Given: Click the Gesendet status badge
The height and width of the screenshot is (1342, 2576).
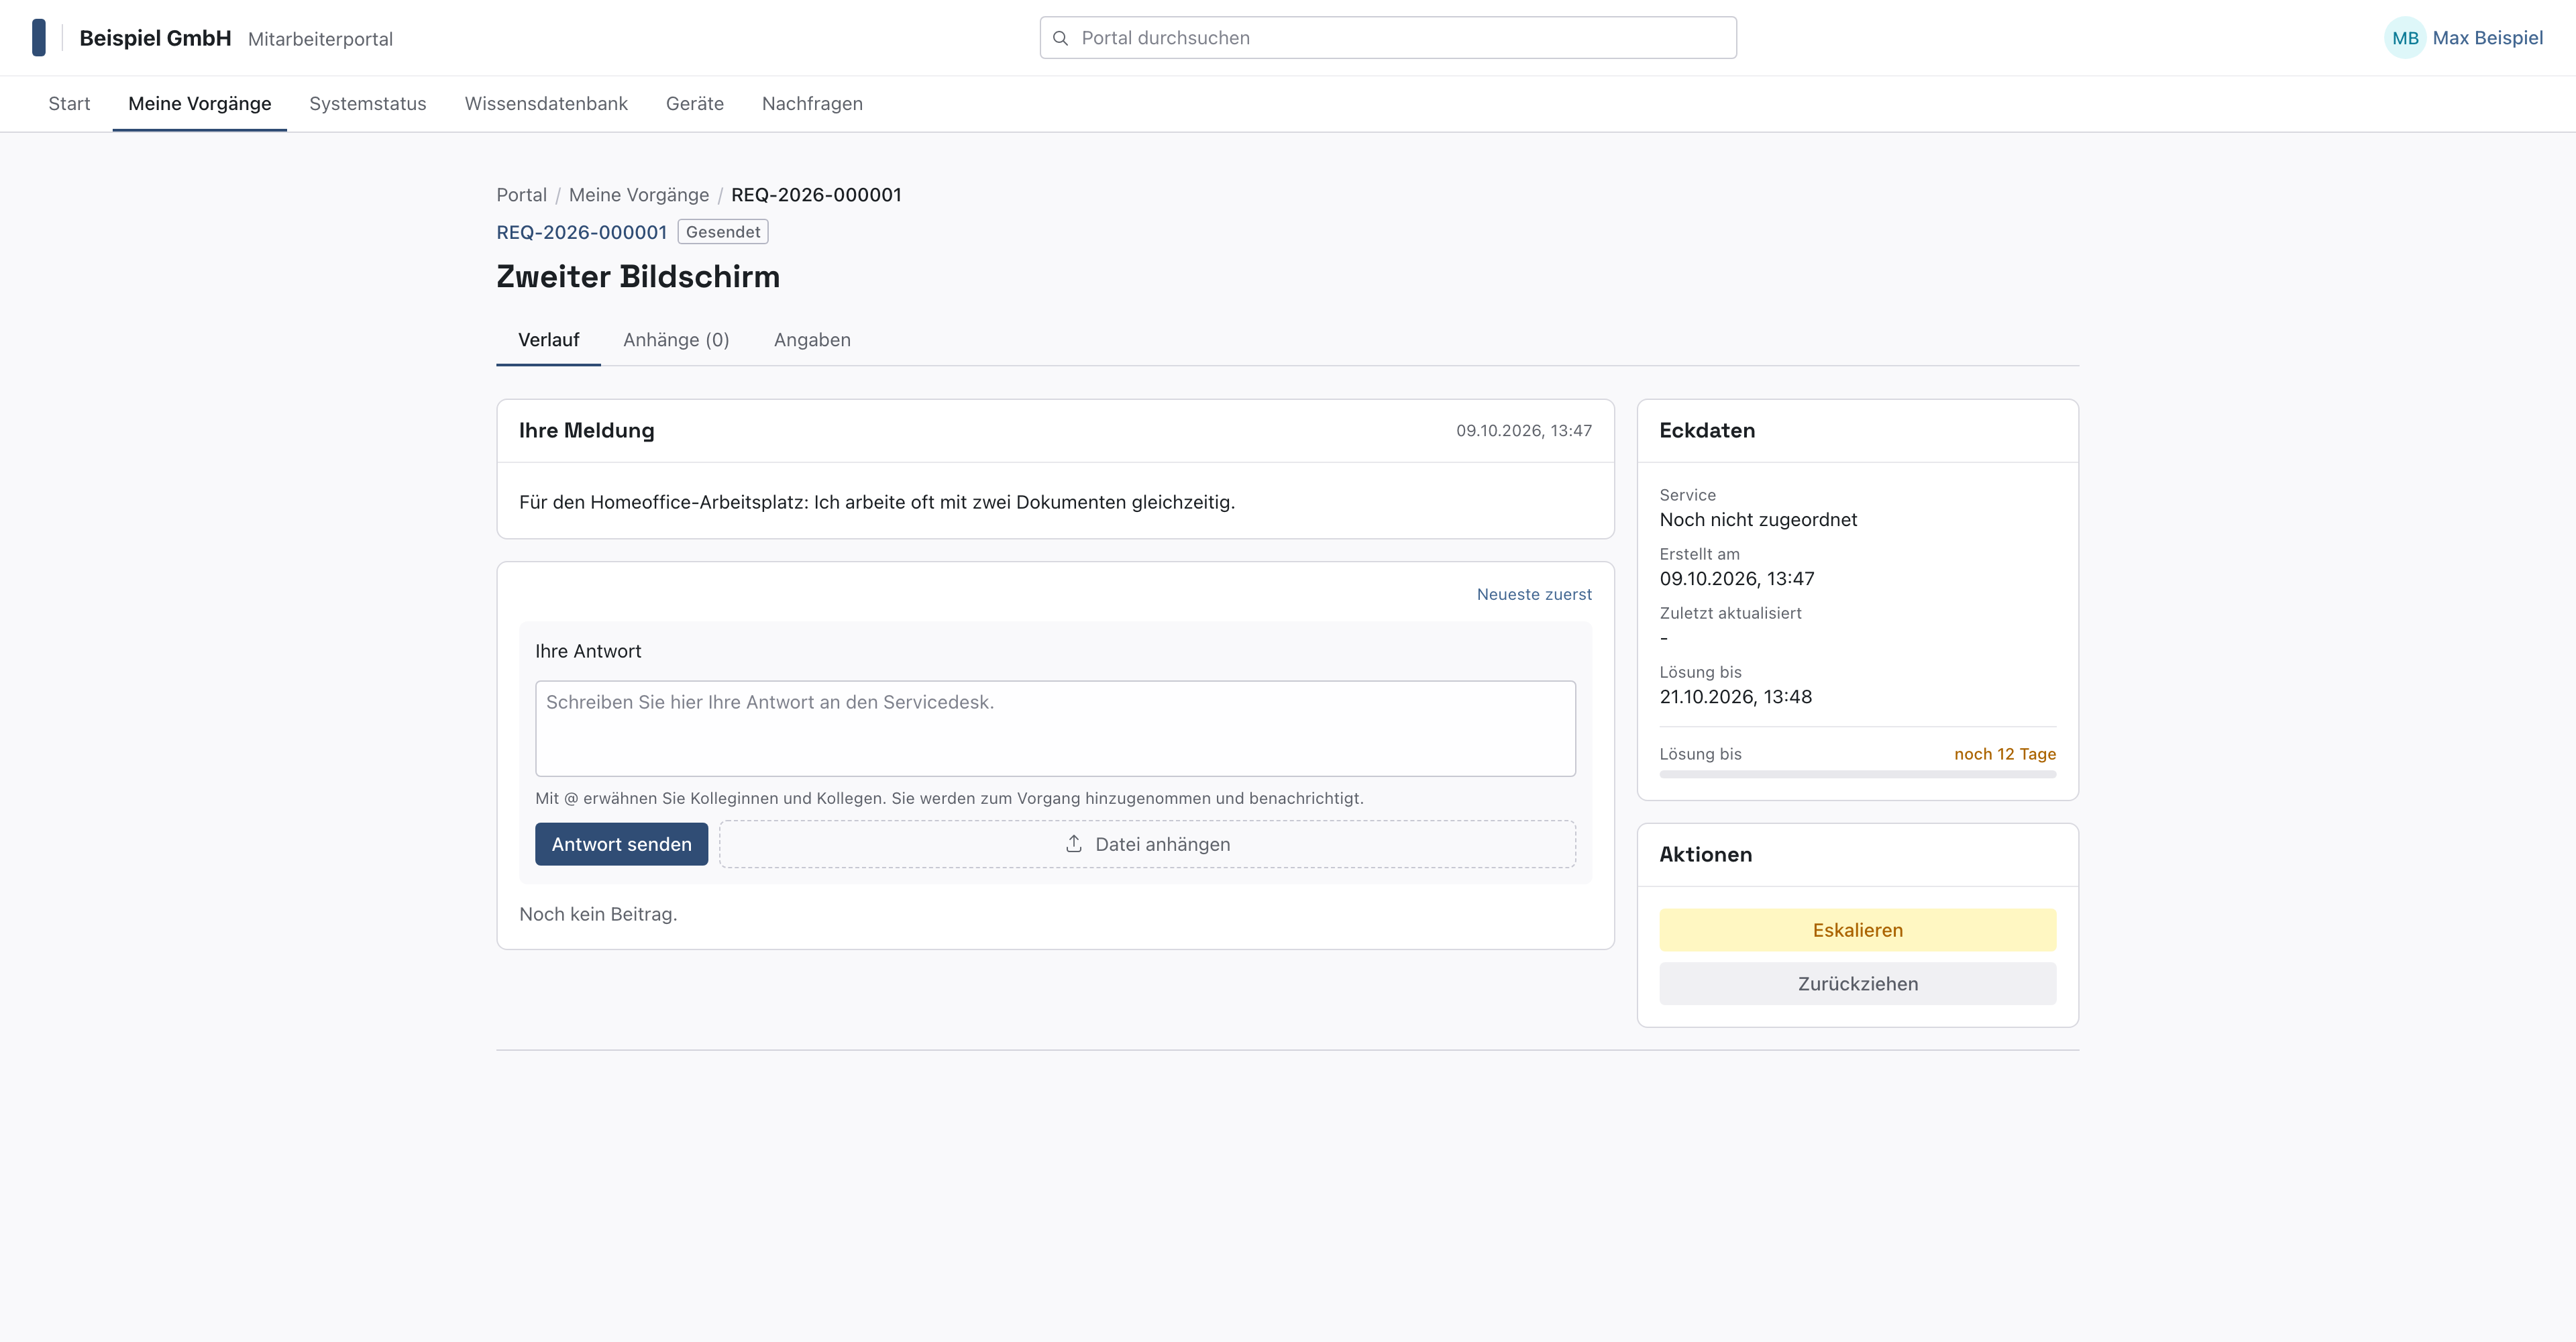Looking at the screenshot, I should tap(723, 232).
